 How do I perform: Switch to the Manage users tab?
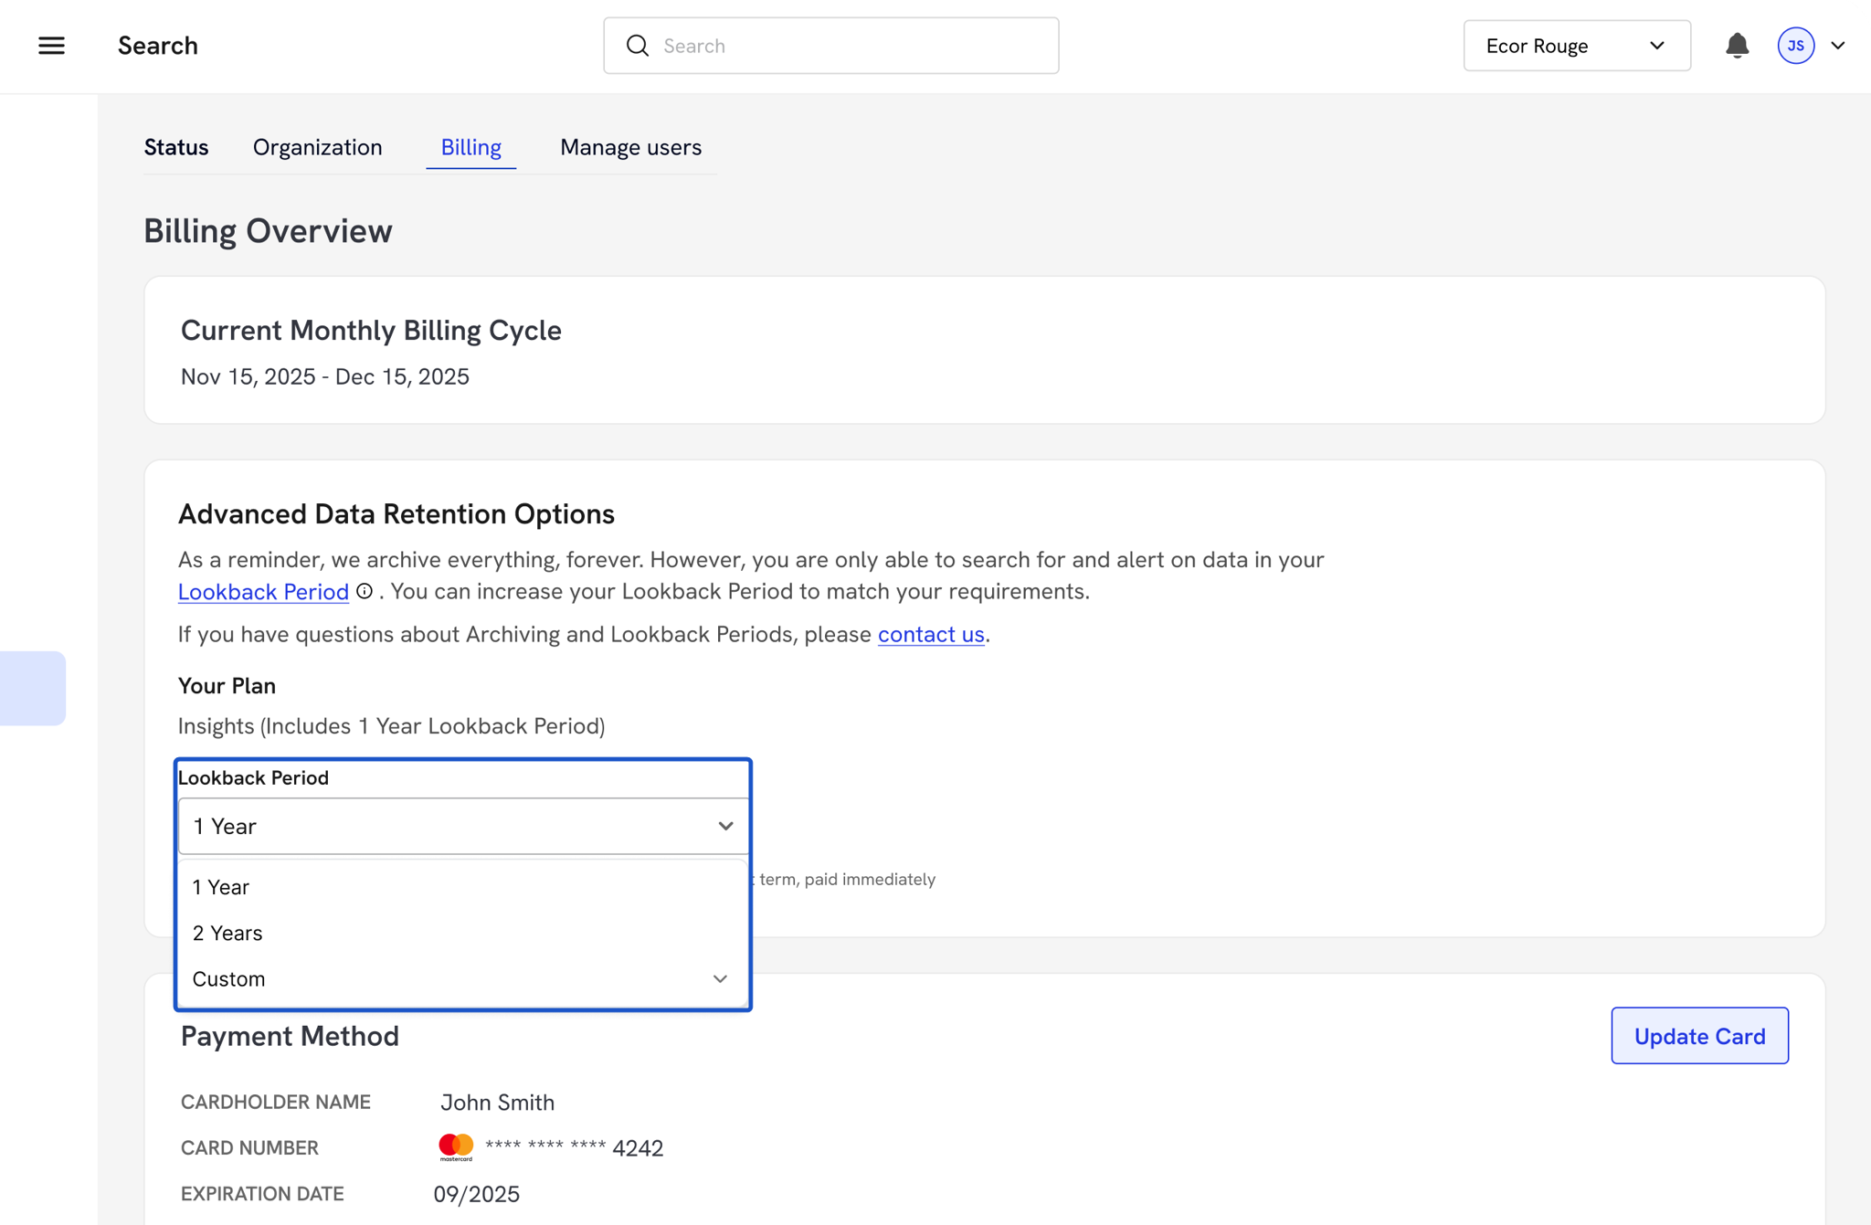[x=630, y=147]
